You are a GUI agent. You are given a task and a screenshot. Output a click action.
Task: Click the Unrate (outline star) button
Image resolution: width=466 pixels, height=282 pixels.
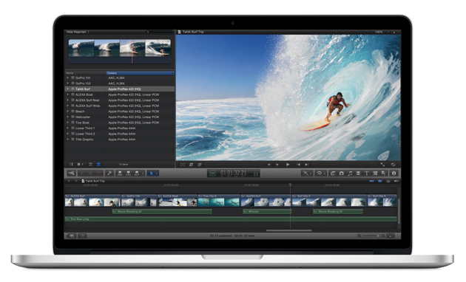(91, 173)
